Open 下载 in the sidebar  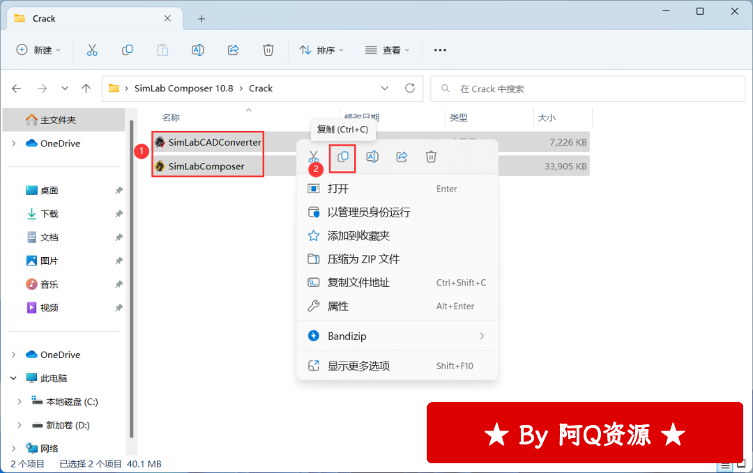click(x=49, y=214)
